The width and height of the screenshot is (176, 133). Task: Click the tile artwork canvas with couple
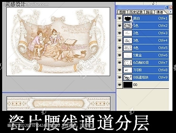(x=58, y=42)
